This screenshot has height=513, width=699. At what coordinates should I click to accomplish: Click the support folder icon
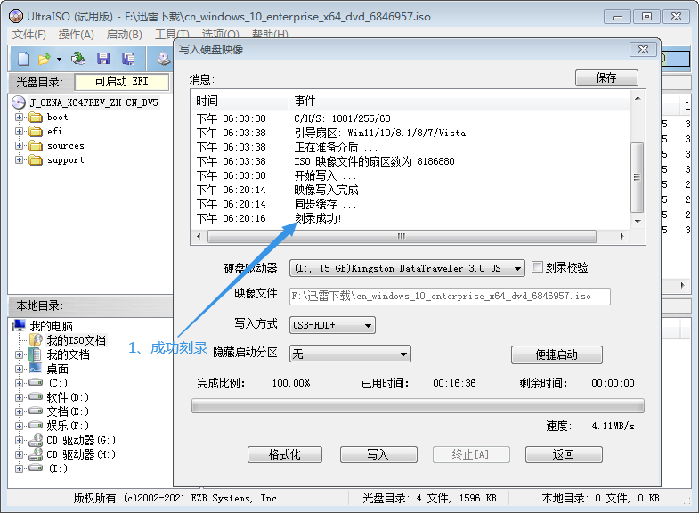[36, 160]
